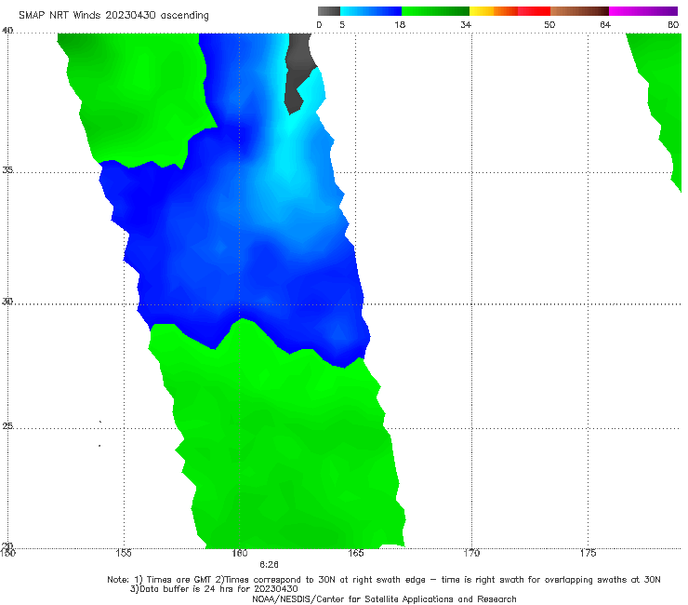
Task: Click the dark gray low-wind patch near 40N
Action: coord(298,66)
